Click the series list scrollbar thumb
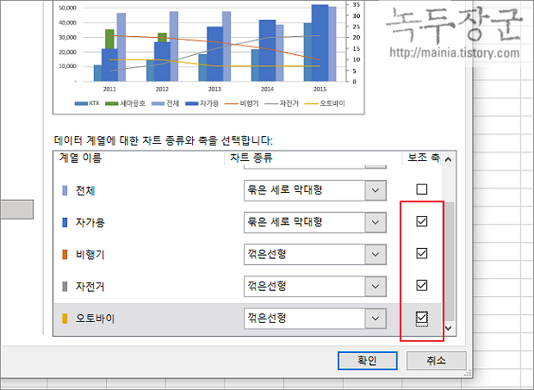This screenshot has height=390, width=534. click(450, 262)
